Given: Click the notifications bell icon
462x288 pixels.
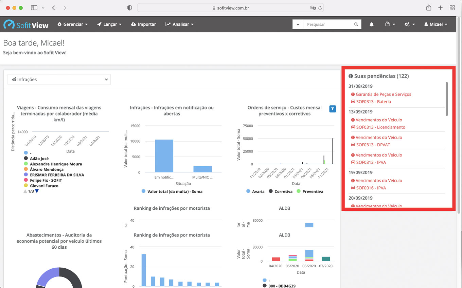Looking at the screenshot, I should click(372, 24).
